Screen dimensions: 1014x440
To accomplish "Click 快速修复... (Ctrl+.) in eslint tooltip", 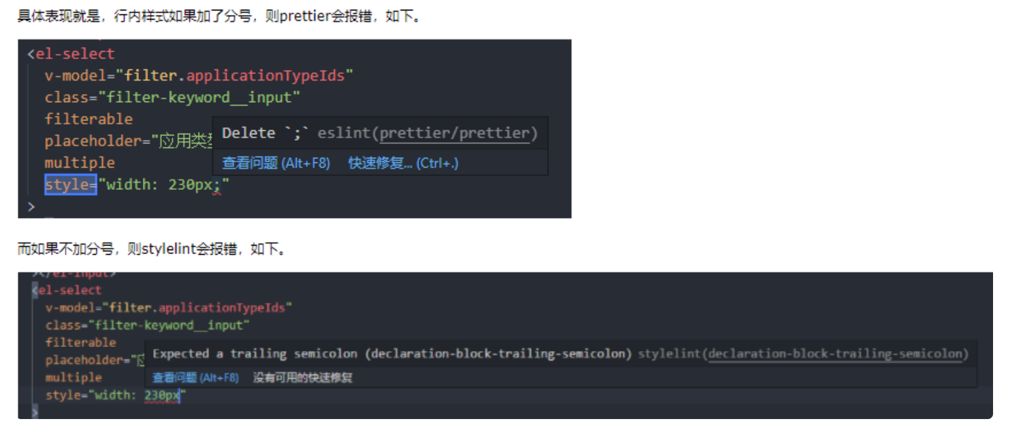I will (403, 163).
